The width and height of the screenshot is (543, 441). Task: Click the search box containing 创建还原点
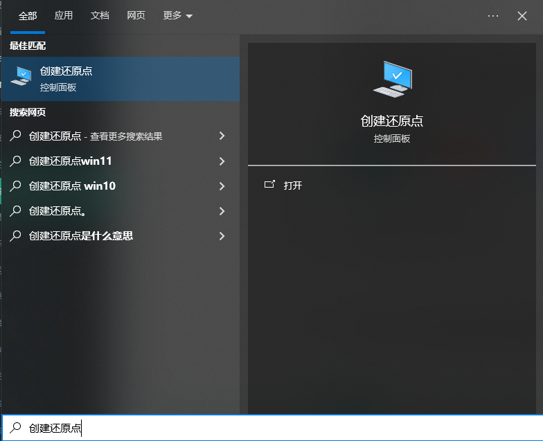click(271, 428)
